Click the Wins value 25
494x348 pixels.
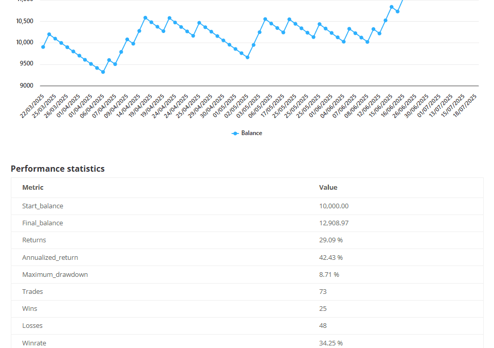[x=323, y=308]
